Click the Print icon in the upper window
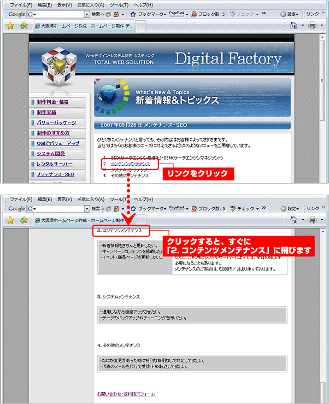Image resolution: width=329 pixels, height=404 pixels. click(312, 25)
